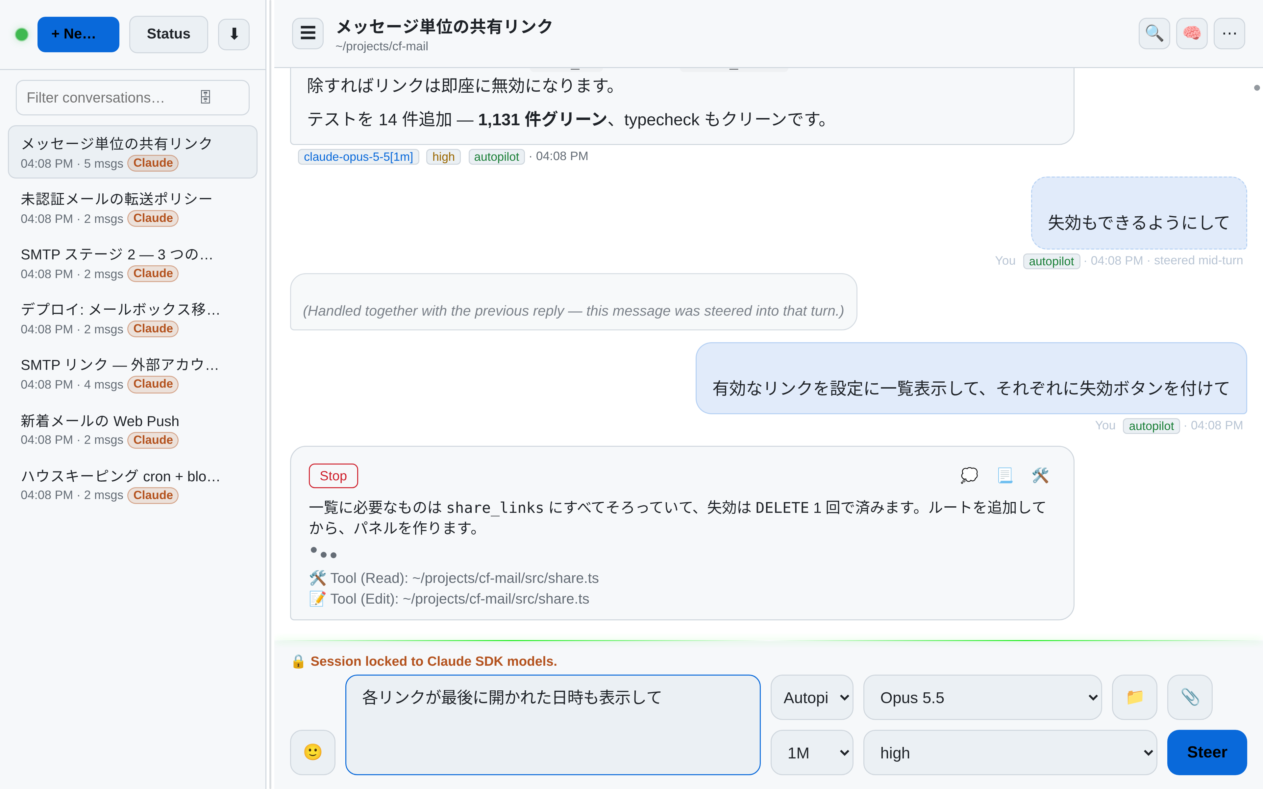Start a new conversation with + New button
The image size is (1263, 789).
tap(78, 35)
